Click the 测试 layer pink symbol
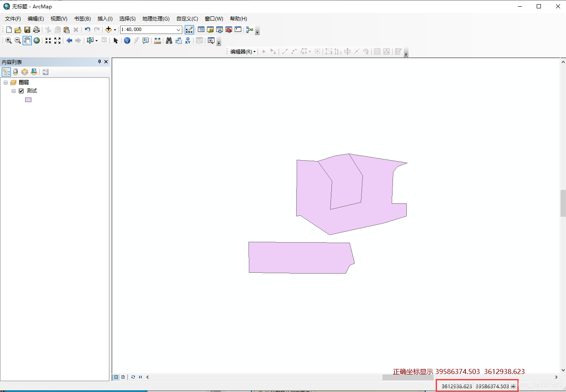 [28, 100]
